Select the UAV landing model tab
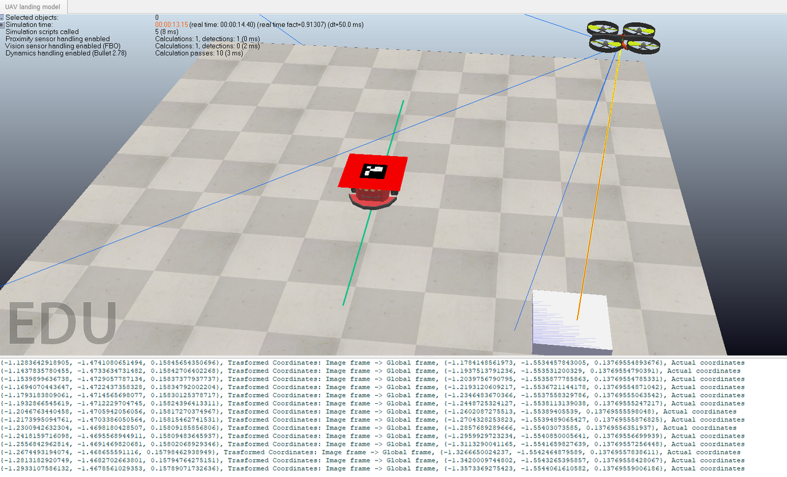Screen dimensions: 787x477 click(x=33, y=7)
